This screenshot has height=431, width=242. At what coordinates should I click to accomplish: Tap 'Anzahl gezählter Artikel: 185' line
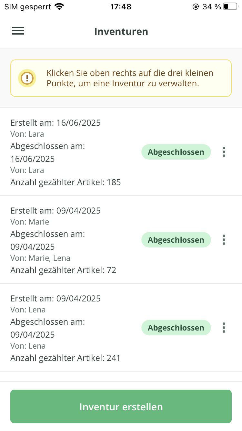[66, 182]
